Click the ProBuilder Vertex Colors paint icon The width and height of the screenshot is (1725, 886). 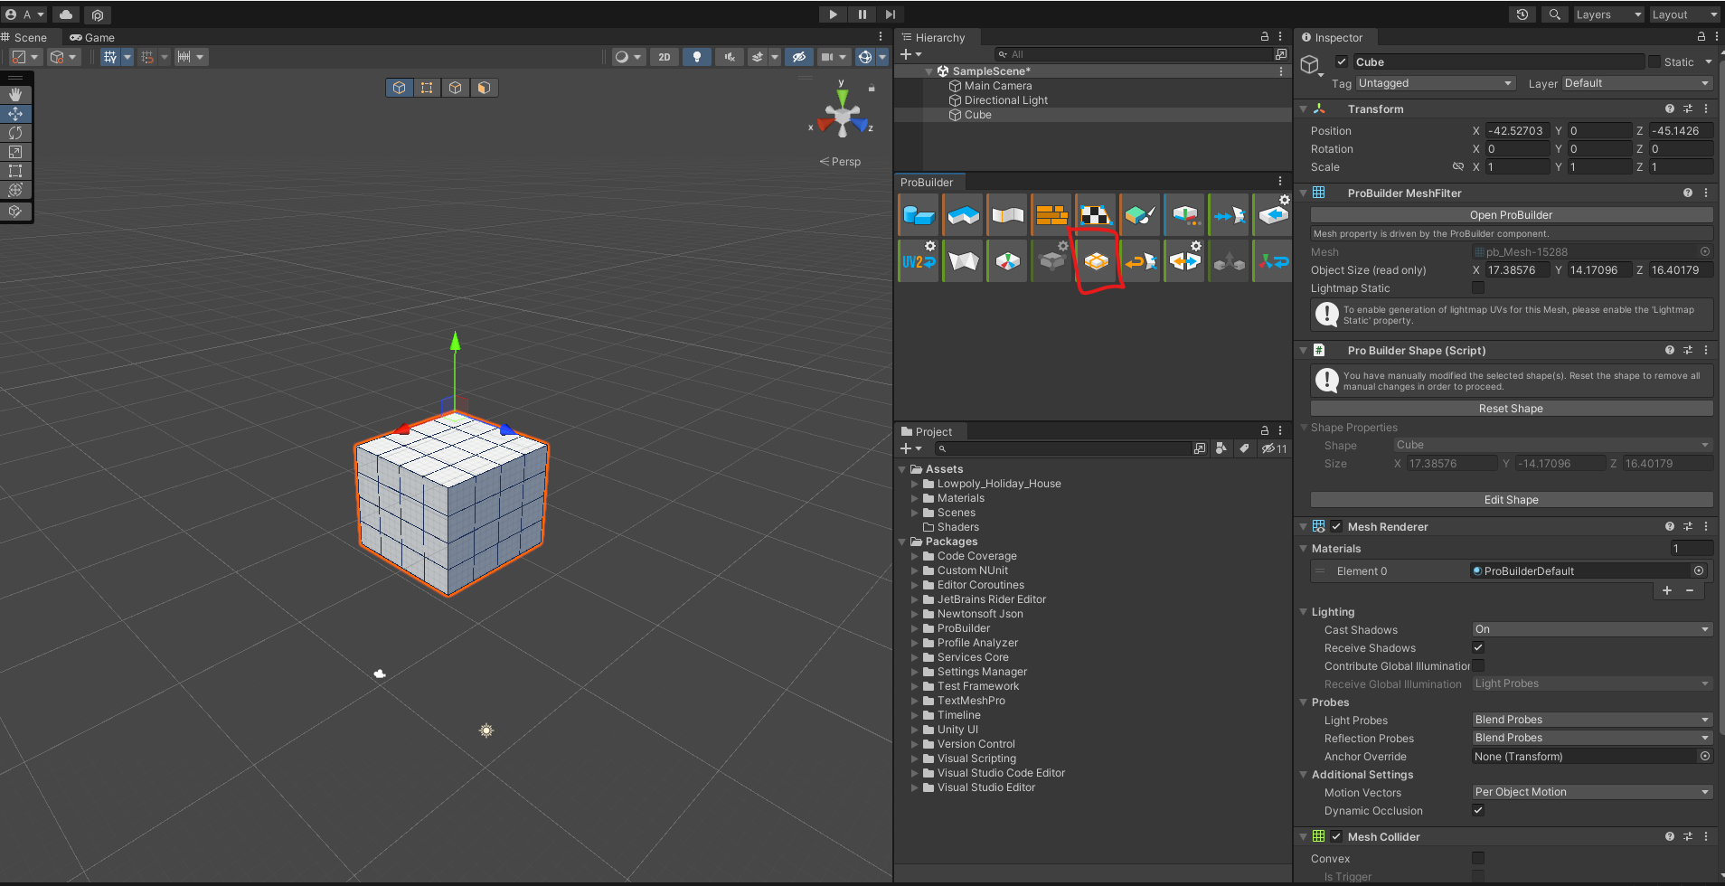click(1140, 215)
